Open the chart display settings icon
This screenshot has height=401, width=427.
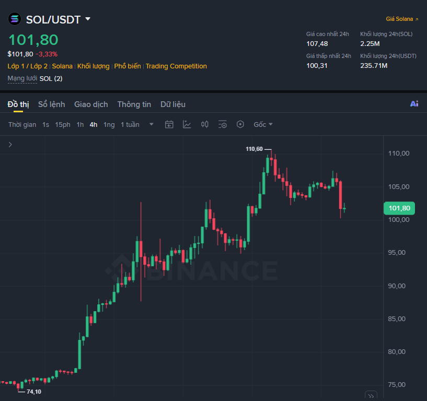(223, 124)
